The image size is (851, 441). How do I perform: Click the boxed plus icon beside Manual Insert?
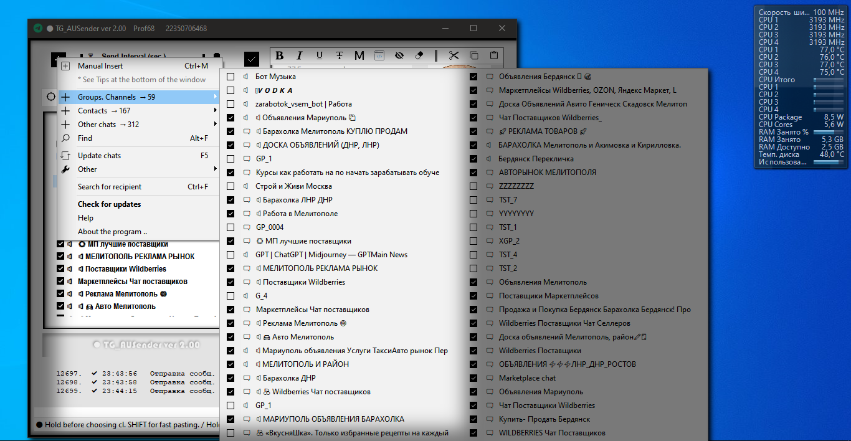coord(65,66)
